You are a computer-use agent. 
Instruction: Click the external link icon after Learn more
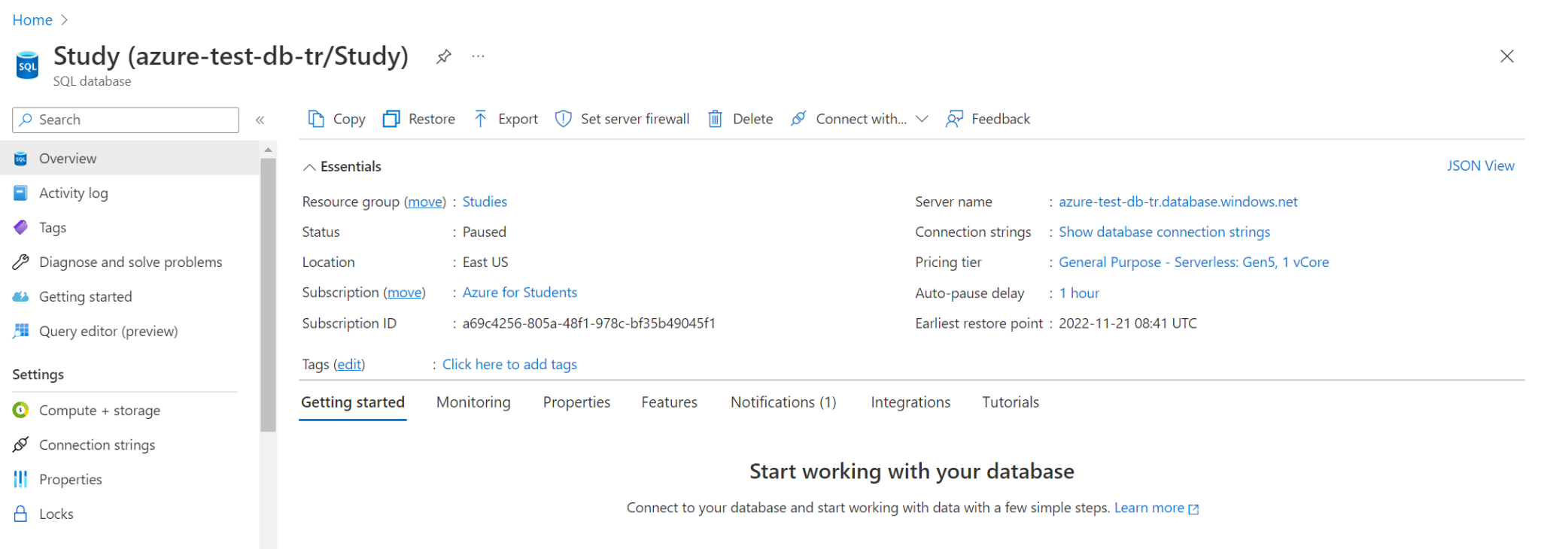(x=1193, y=509)
